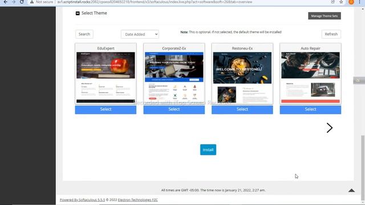
Task: Click the theme Search button
Action: [84, 34]
